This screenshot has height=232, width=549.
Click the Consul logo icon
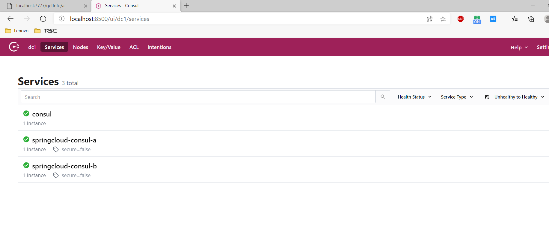pyautogui.click(x=14, y=47)
